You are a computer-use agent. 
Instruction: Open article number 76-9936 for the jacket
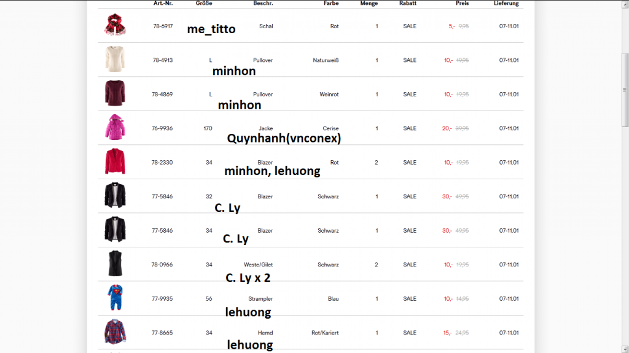tap(162, 128)
